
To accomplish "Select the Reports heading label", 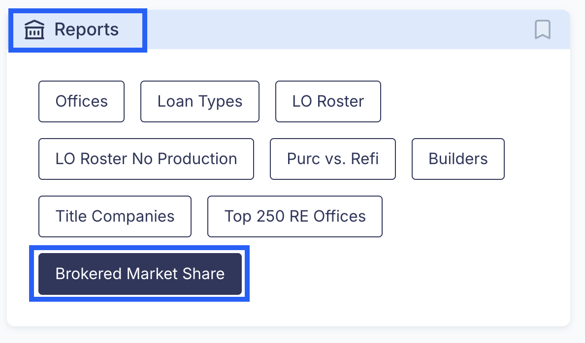I will 86,29.
